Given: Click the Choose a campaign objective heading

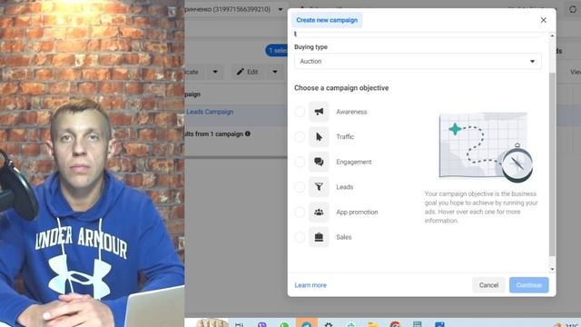Looking at the screenshot, I should [x=341, y=88].
